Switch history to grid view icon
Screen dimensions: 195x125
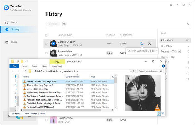pos(64,24)
